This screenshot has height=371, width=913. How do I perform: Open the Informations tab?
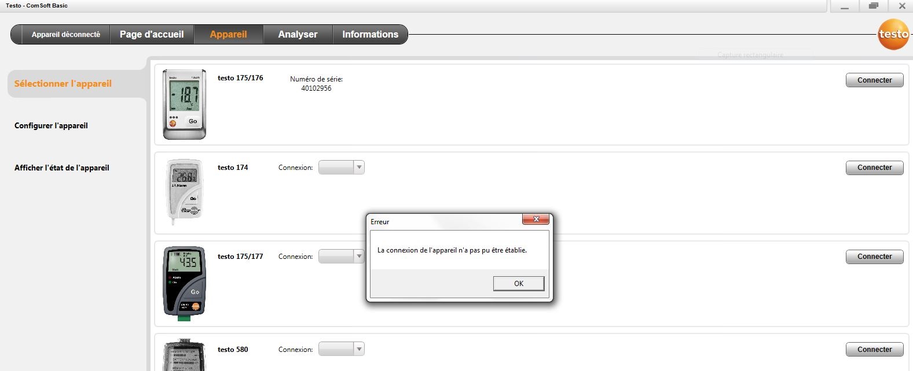370,34
